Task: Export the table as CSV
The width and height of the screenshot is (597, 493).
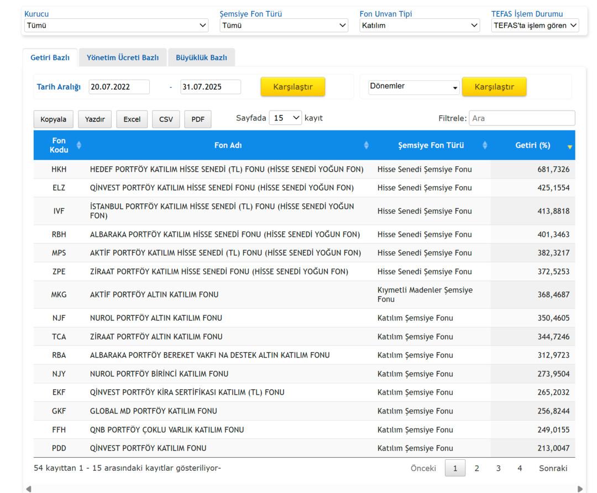Action: 166,119
